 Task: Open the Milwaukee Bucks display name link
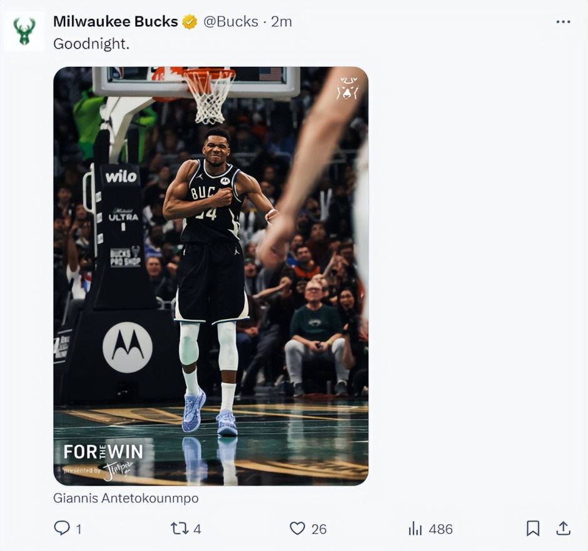point(115,21)
